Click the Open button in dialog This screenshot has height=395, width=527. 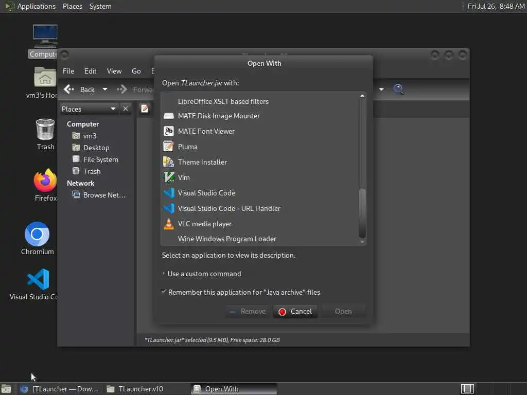(x=343, y=311)
